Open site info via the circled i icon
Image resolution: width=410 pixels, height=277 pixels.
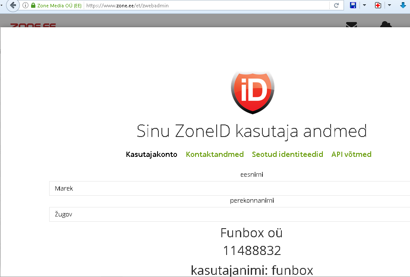click(25, 5)
